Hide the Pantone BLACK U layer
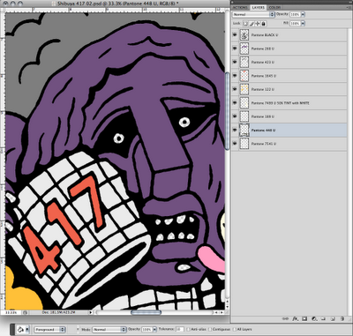Viewport: 353px width, 336px height. (x=235, y=35)
